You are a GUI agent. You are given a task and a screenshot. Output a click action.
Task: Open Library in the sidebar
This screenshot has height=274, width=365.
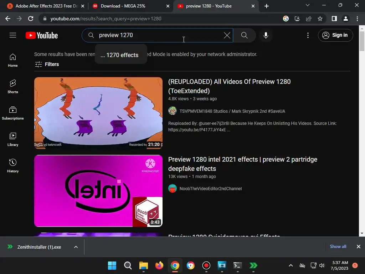(x=13, y=139)
